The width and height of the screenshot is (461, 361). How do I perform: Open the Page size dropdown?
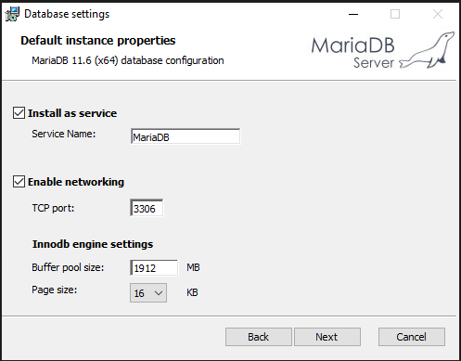[148, 292]
